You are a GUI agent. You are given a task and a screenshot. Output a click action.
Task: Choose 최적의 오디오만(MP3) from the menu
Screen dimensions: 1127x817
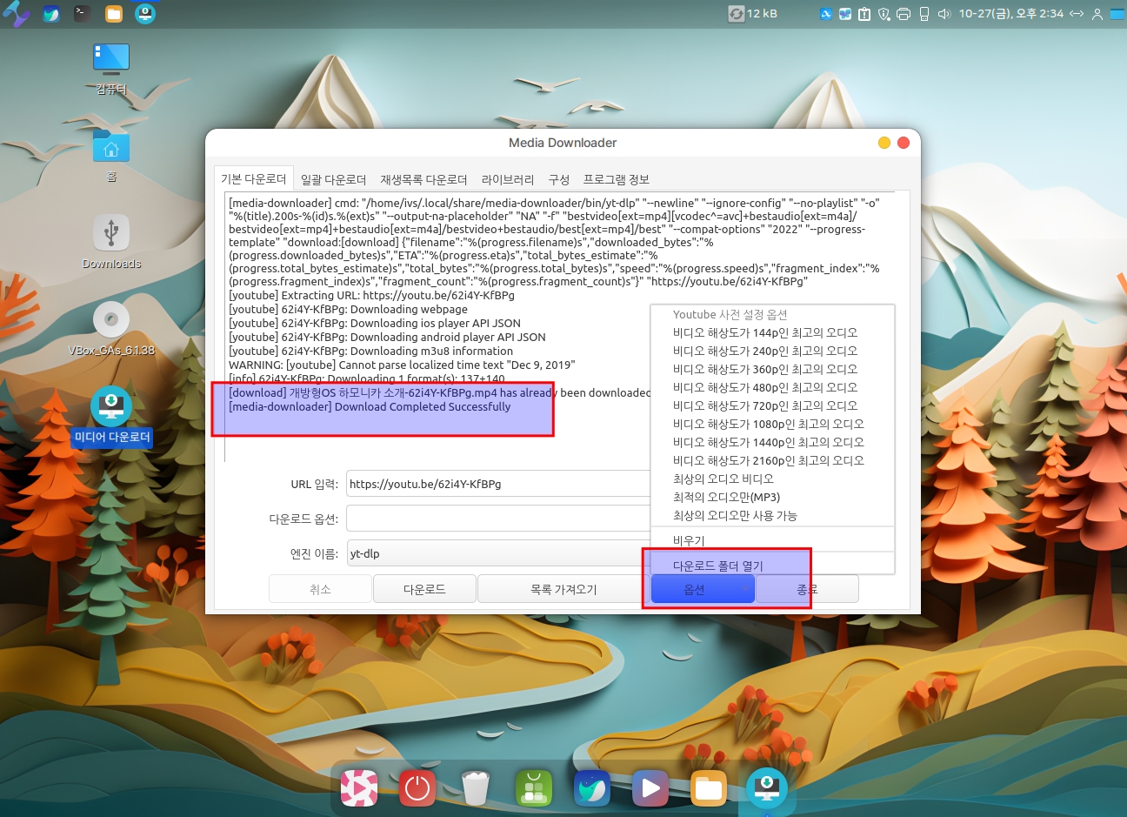tap(726, 497)
